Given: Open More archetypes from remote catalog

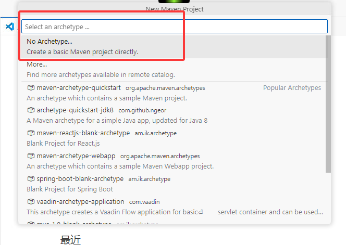Looking at the screenshot, I should pyautogui.click(x=174, y=70).
